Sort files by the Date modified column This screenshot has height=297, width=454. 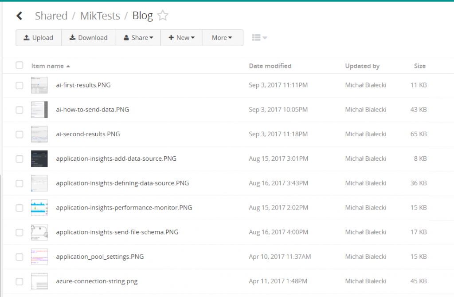(270, 66)
